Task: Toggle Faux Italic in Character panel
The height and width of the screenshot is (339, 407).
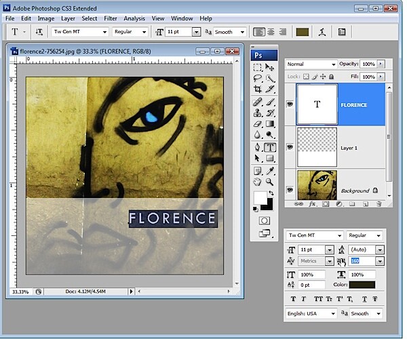Action: pos(303,299)
